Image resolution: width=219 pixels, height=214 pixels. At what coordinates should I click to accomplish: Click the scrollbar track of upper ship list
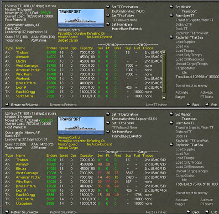click(164, 75)
